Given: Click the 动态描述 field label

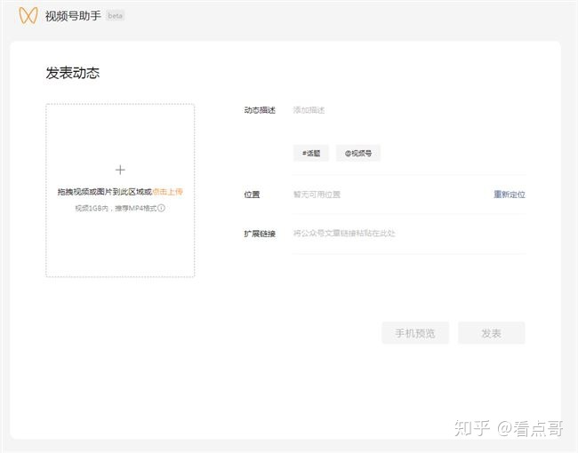Looking at the screenshot, I should (x=260, y=110).
